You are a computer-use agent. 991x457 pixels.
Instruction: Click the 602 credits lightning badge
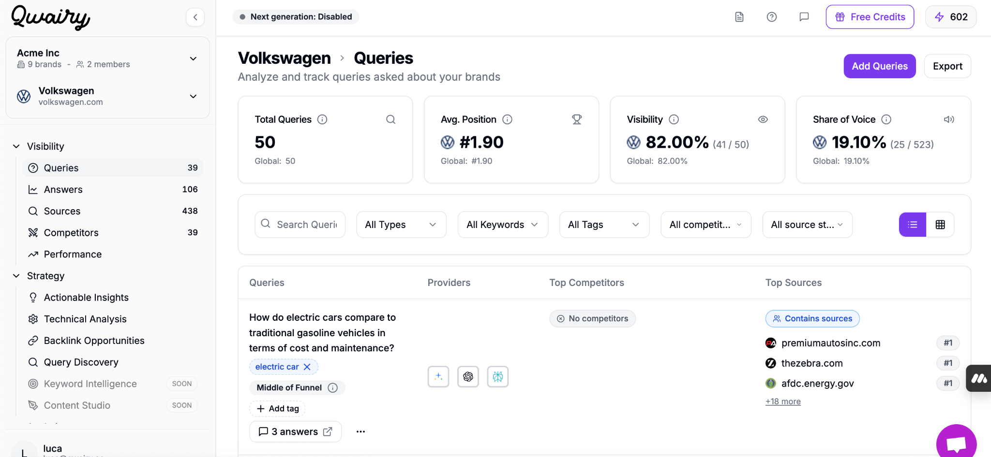click(x=951, y=17)
